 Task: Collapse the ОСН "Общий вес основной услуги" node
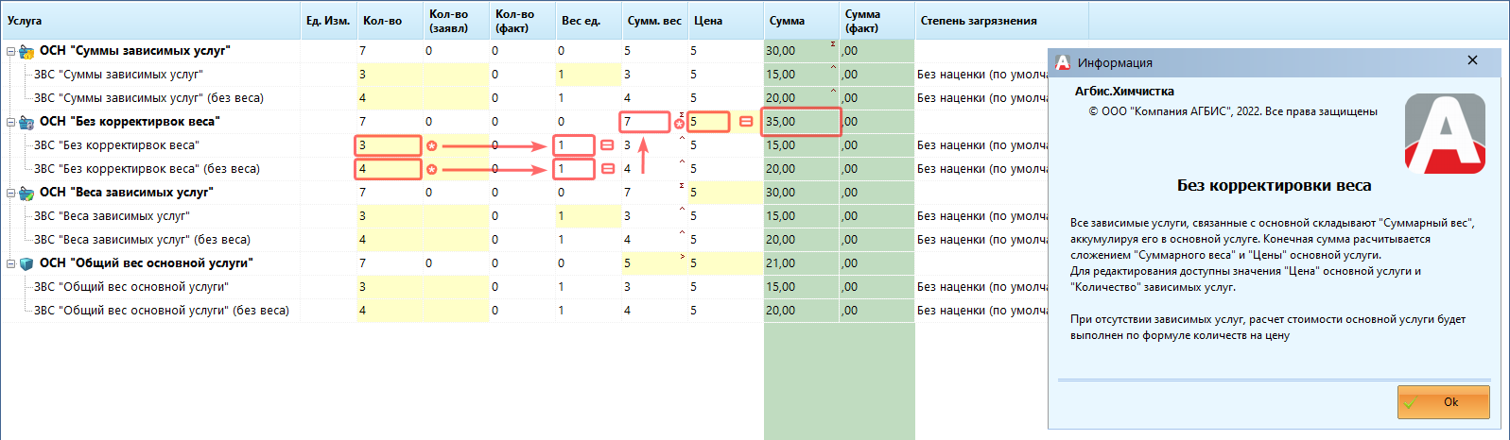pyautogui.click(x=11, y=264)
